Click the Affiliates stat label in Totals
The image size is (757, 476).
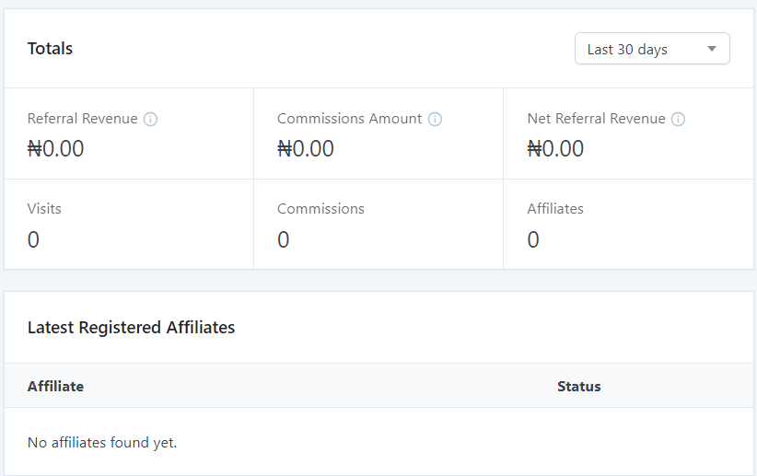[x=555, y=209]
